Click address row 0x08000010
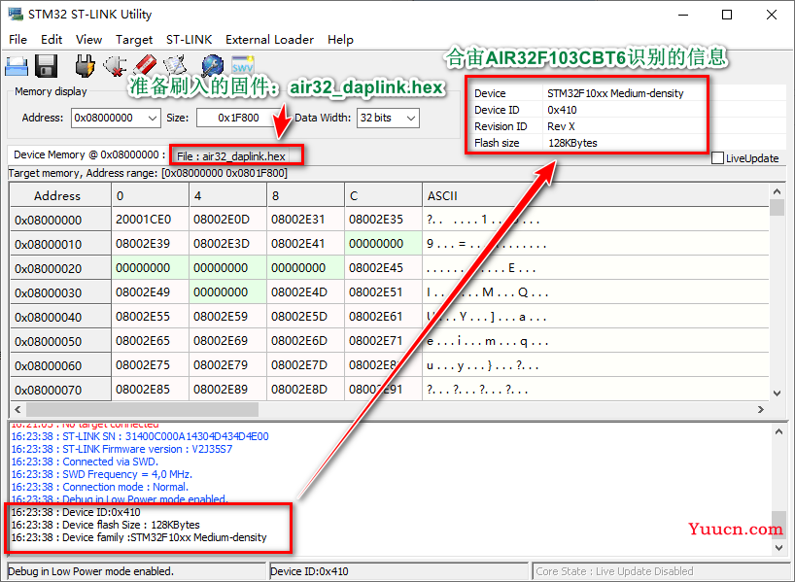 coord(61,244)
